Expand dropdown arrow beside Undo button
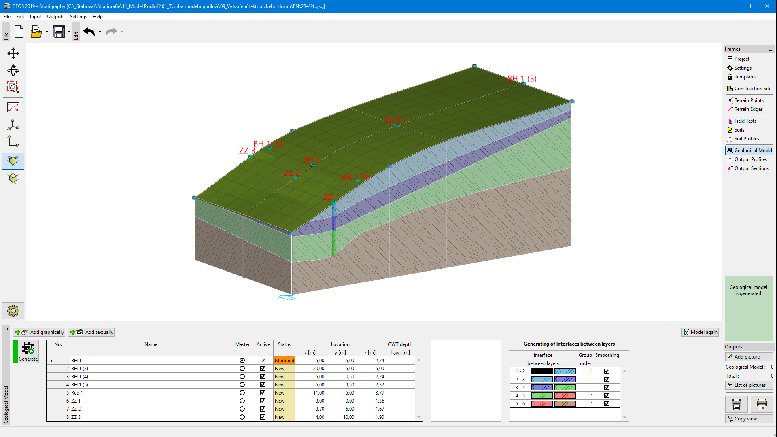 click(x=100, y=32)
